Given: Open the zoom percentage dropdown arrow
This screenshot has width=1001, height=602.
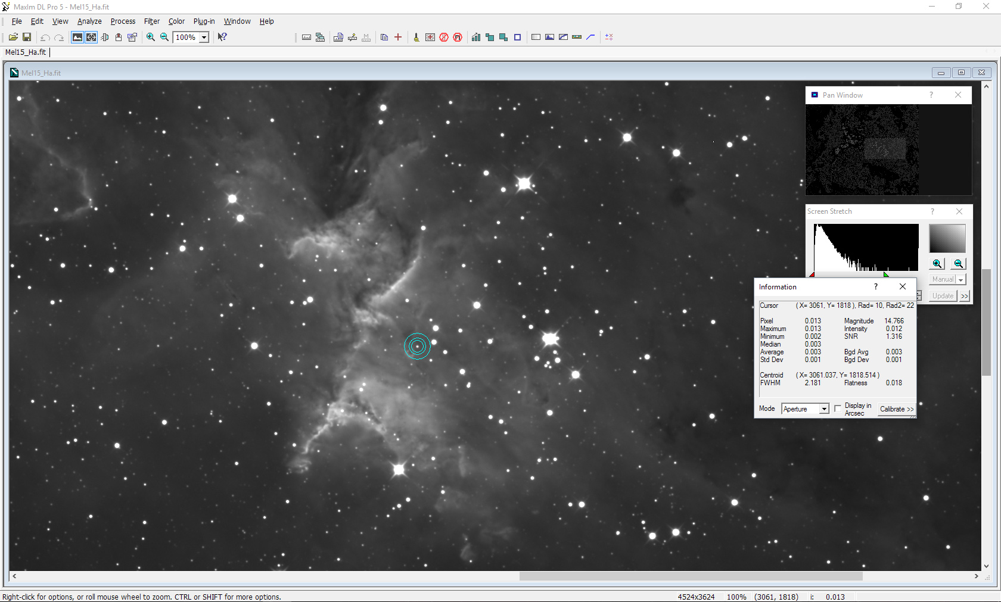Looking at the screenshot, I should (204, 38).
